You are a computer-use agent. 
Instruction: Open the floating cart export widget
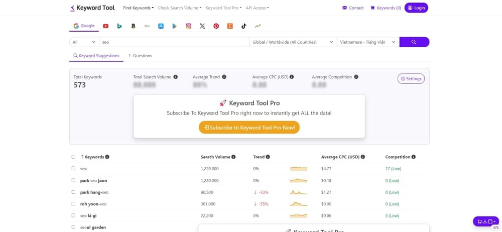click(x=485, y=221)
